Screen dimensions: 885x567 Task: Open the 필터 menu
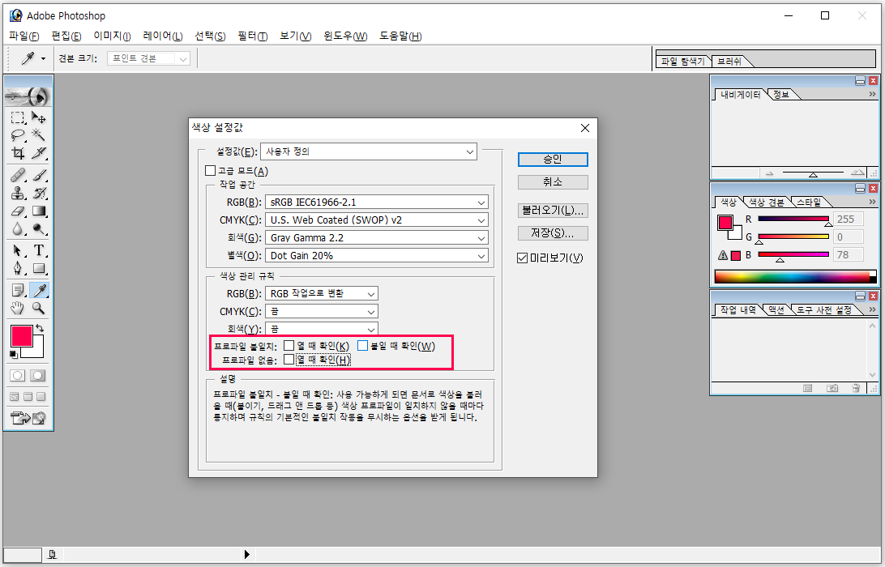252,36
